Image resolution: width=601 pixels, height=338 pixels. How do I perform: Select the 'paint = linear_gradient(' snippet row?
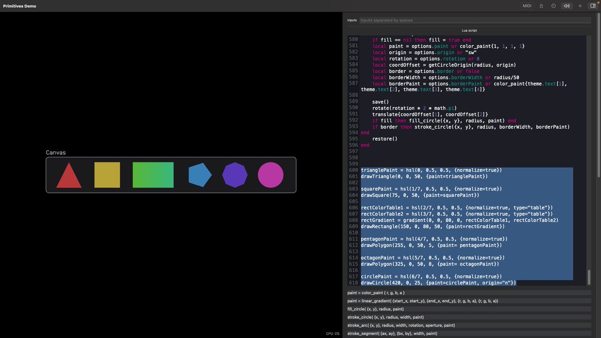[469, 301]
